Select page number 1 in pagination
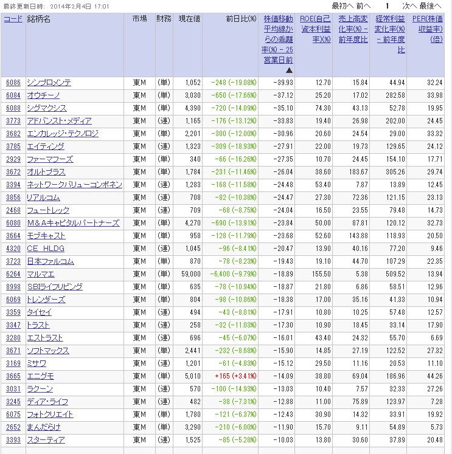Image resolution: width=452 pixels, height=454 pixels. 387,6
